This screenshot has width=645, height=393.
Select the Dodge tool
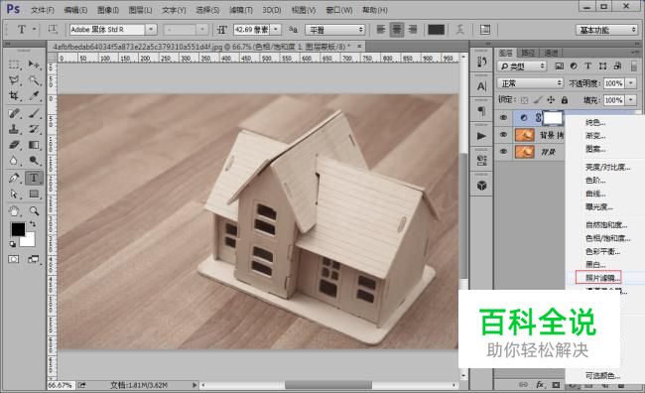(x=34, y=161)
